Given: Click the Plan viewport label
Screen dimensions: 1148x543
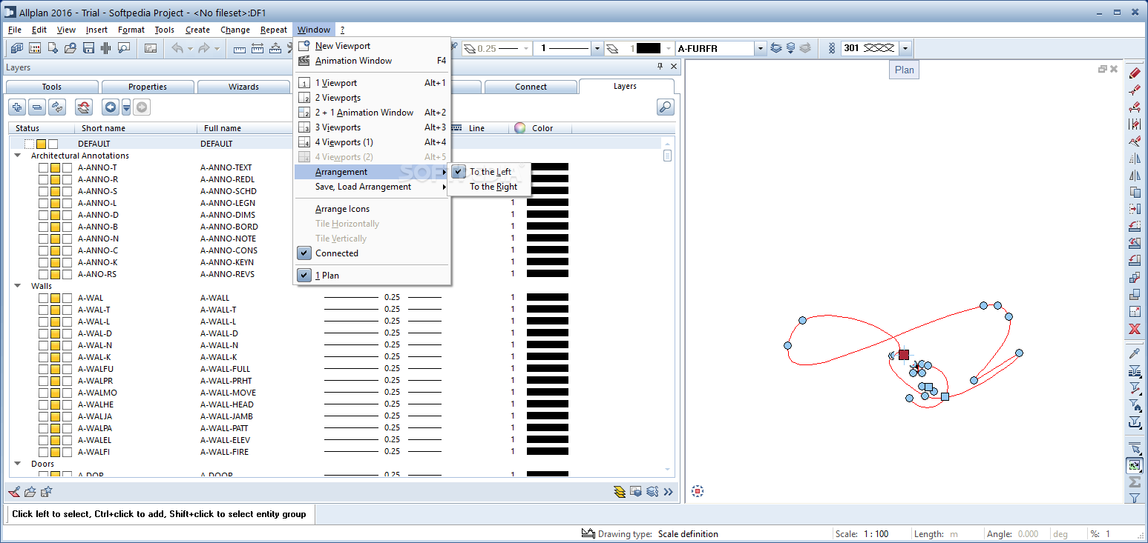Looking at the screenshot, I should pos(905,70).
